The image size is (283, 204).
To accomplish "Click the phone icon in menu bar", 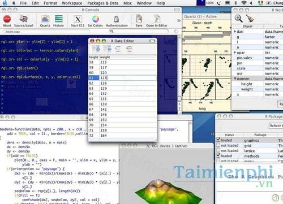I will (219, 3).
